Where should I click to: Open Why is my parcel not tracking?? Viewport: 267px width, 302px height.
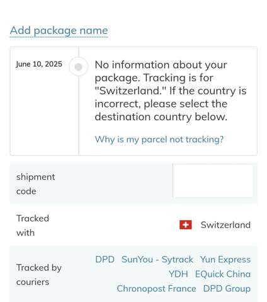point(159,140)
